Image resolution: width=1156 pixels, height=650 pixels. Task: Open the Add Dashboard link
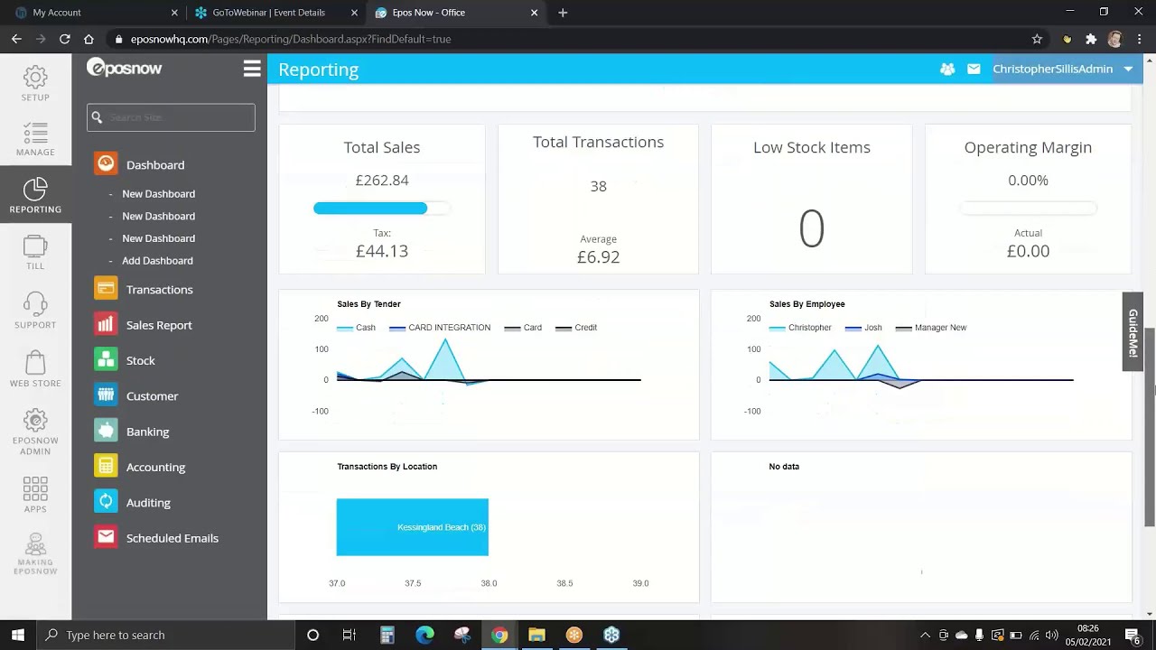157,261
